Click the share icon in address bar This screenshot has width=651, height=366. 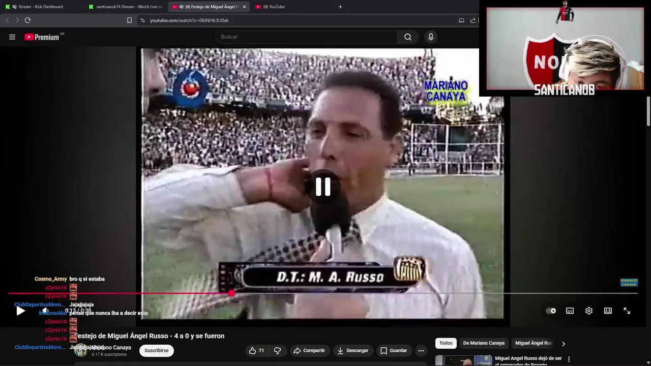473,20
